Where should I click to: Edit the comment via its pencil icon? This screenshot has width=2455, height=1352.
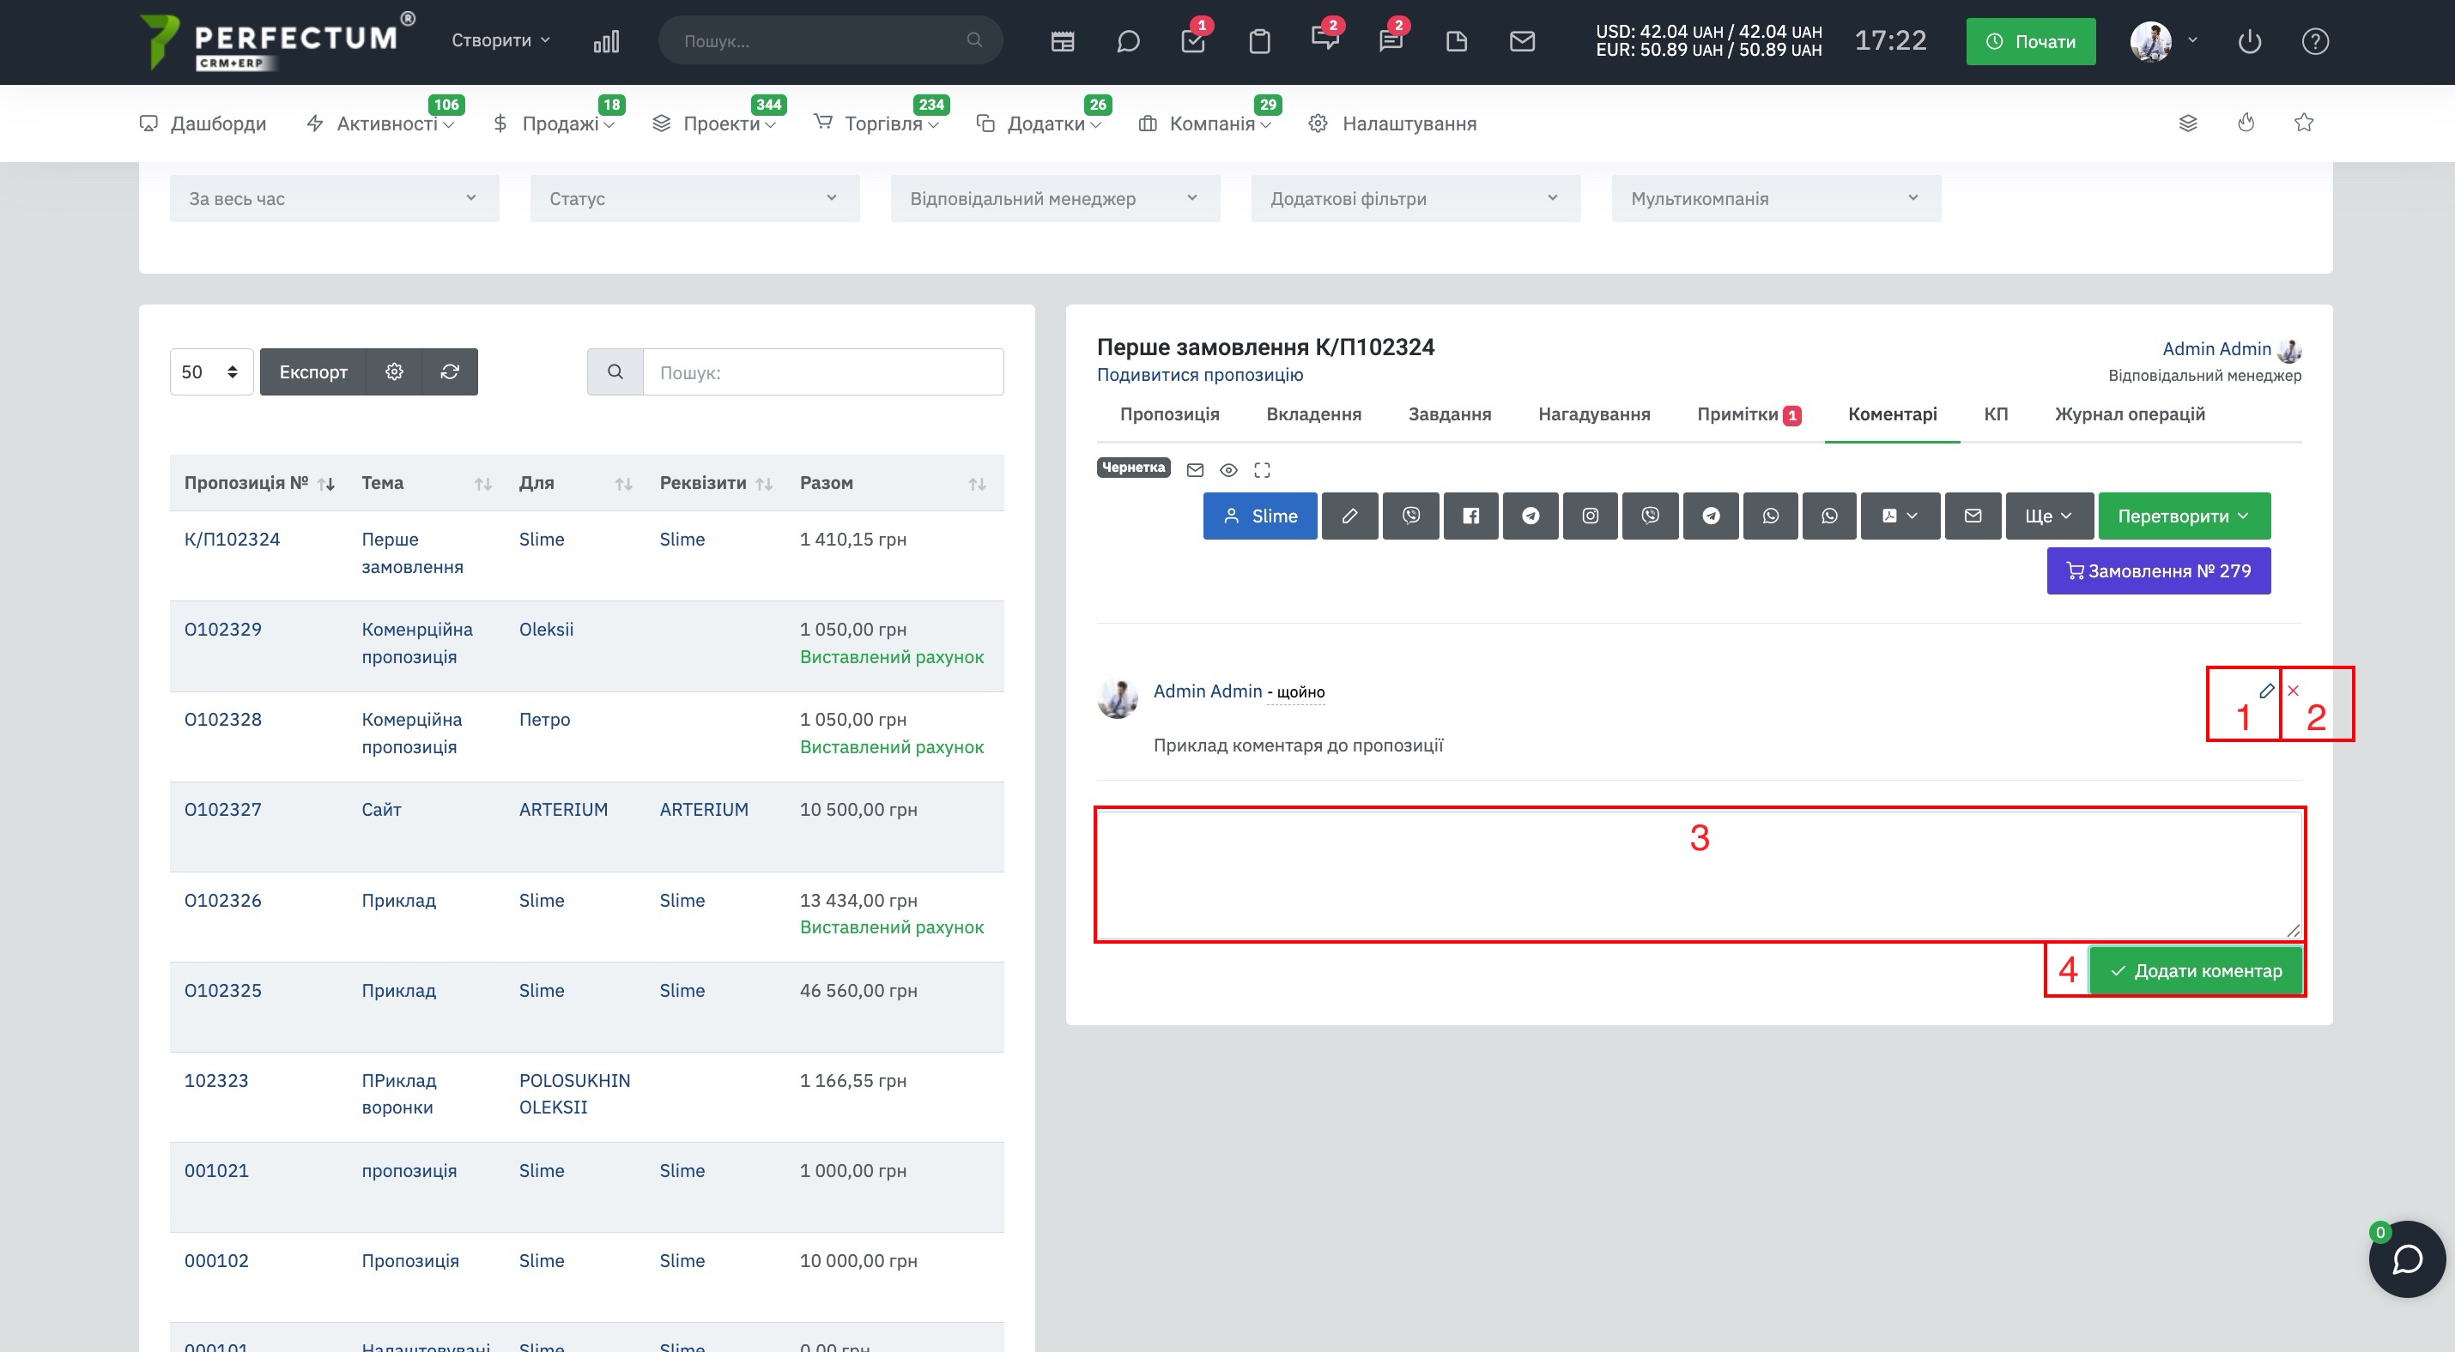[2266, 691]
